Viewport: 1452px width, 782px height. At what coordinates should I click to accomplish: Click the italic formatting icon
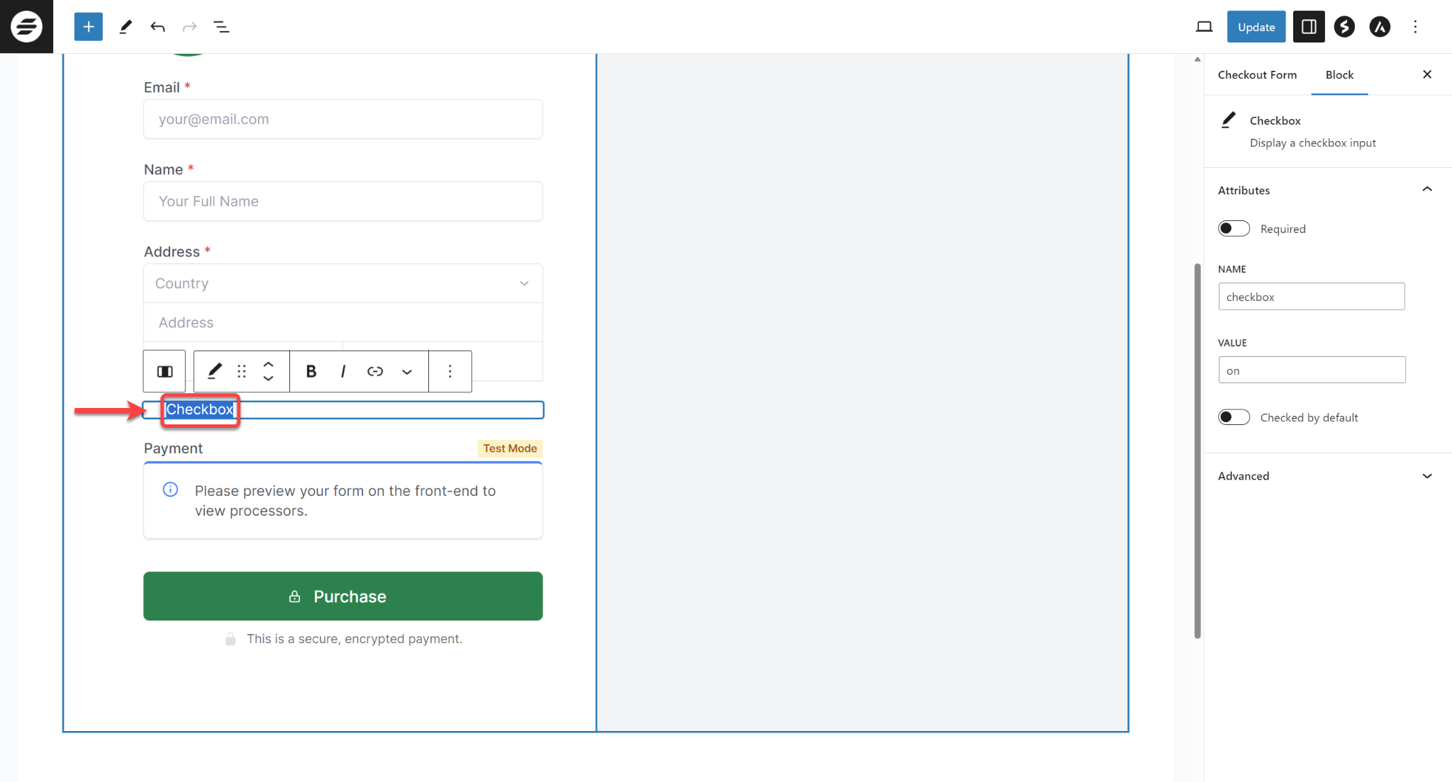coord(343,370)
